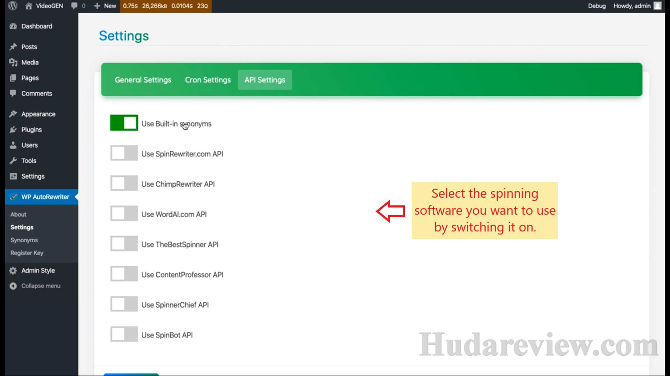
Task: Open the About submenu link
Action: (x=18, y=214)
